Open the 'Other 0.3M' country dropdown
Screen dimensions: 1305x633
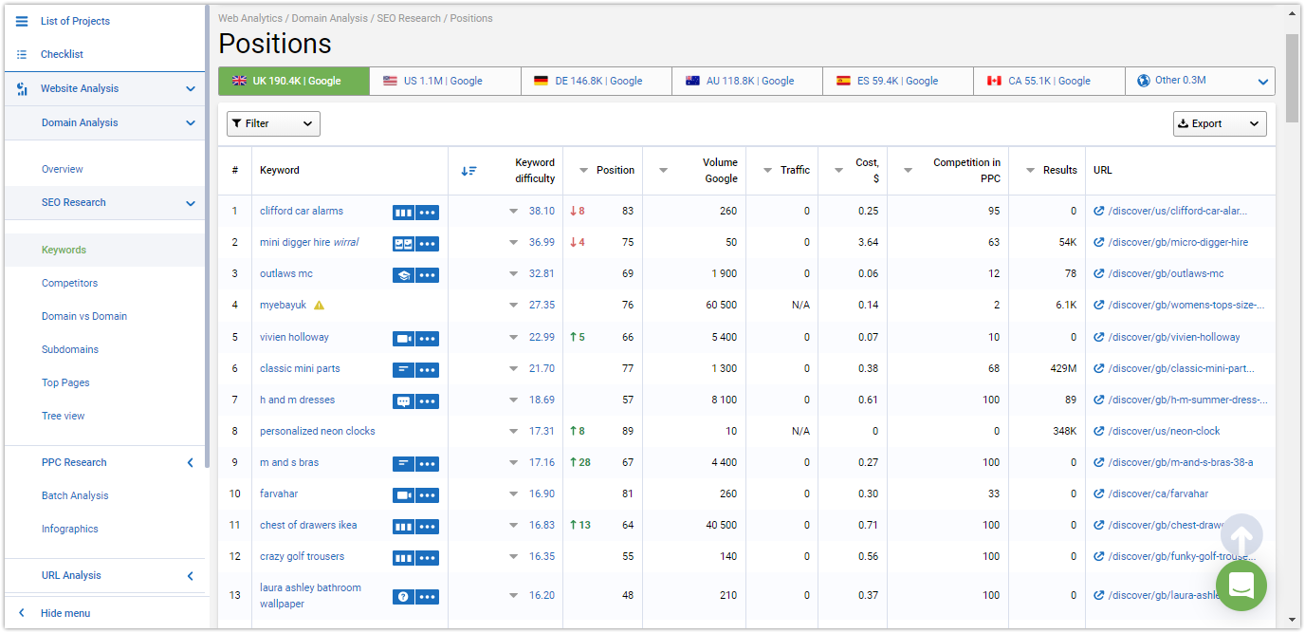pos(1200,82)
